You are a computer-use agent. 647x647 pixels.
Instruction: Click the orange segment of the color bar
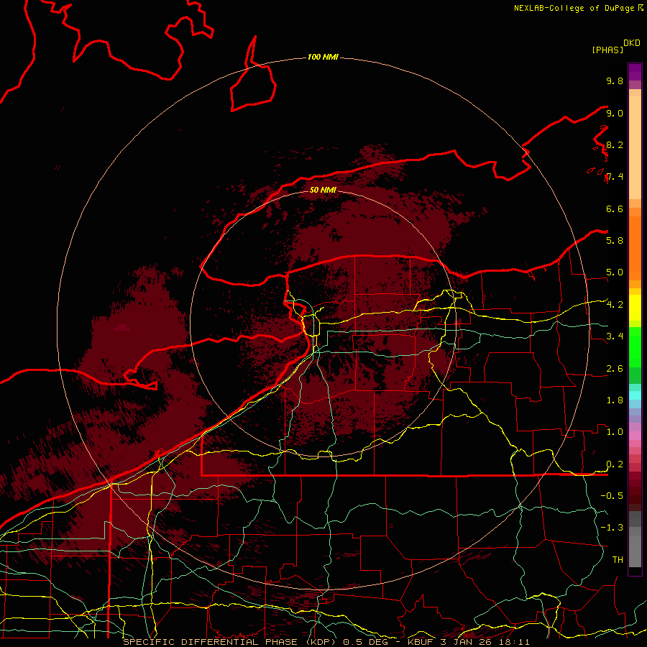tap(635, 247)
